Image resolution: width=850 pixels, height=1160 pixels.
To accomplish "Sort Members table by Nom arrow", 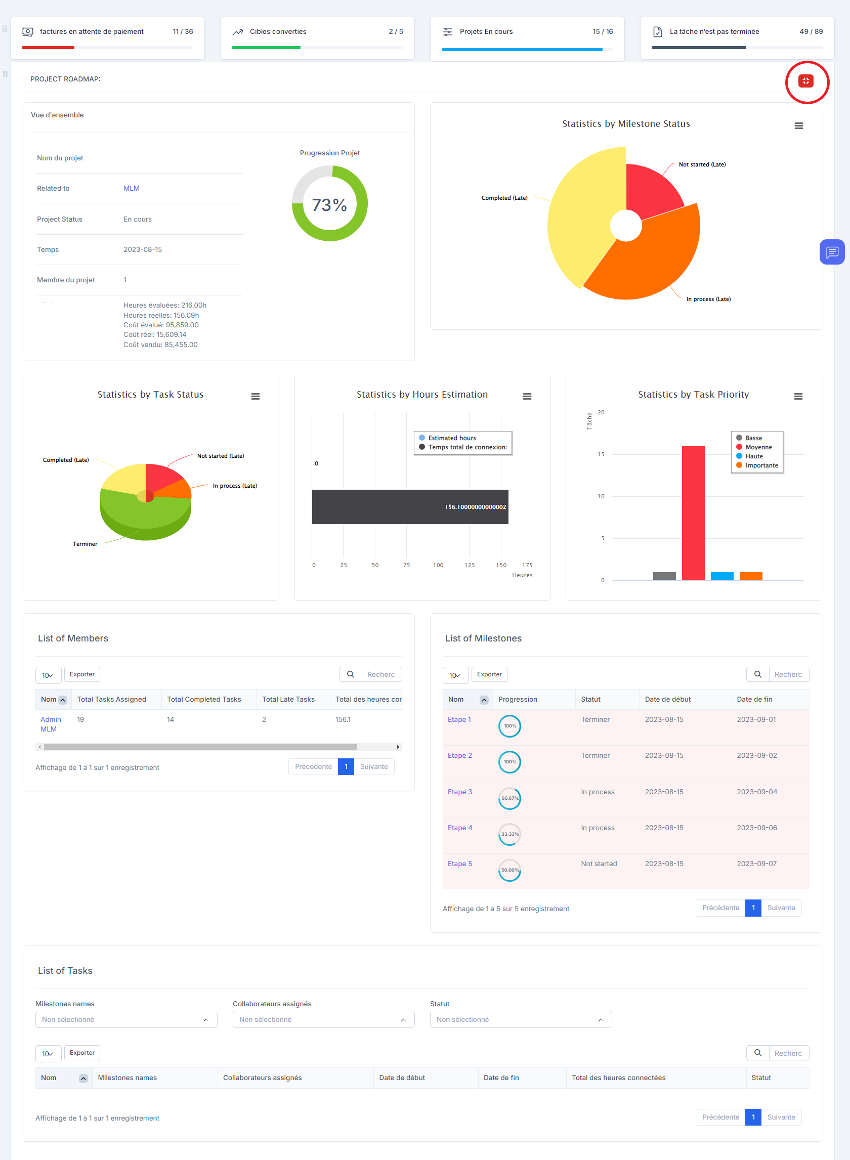I will tap(63, 700).
